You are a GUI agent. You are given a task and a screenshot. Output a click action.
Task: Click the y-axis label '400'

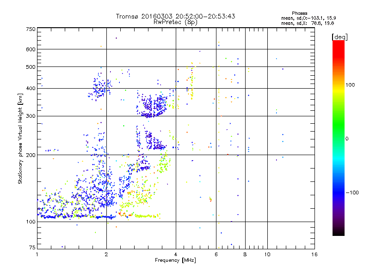pyautogui.click(x=31, y=88)
